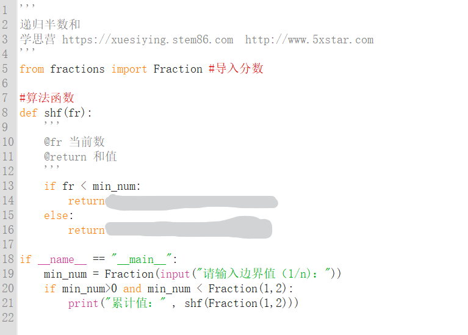The height and width of the screenshot is (335, 468).
Task: Click the comment '#算法函数' on line 7
Action: [x=47, y=98]
